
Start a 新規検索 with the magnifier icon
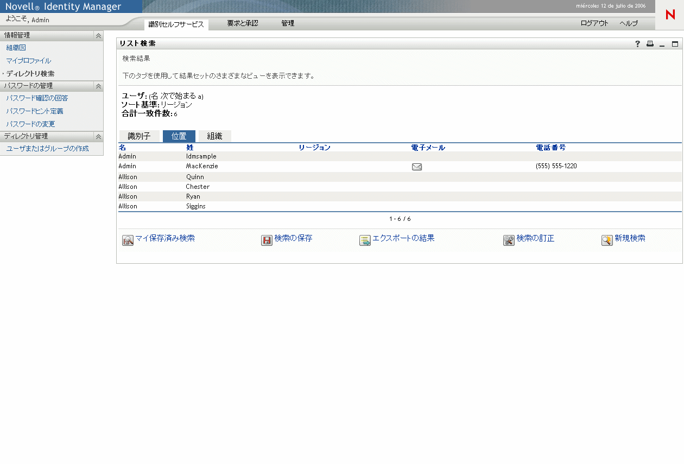tap(607, 240)
